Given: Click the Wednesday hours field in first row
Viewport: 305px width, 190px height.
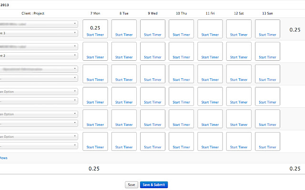Looking at the screenshot, I should tap(152, 27).
